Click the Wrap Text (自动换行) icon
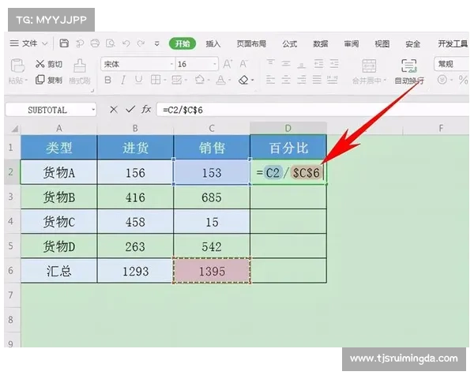This screenshot has width=474, height=379. (409, 66)
